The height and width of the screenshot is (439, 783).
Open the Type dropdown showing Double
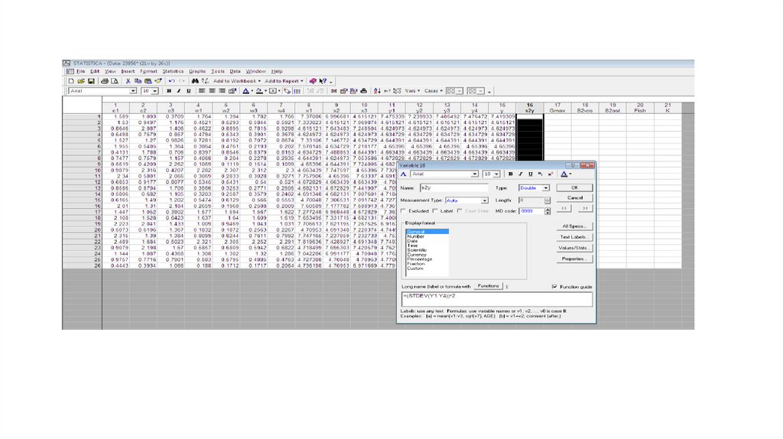(x=546, y=187)
